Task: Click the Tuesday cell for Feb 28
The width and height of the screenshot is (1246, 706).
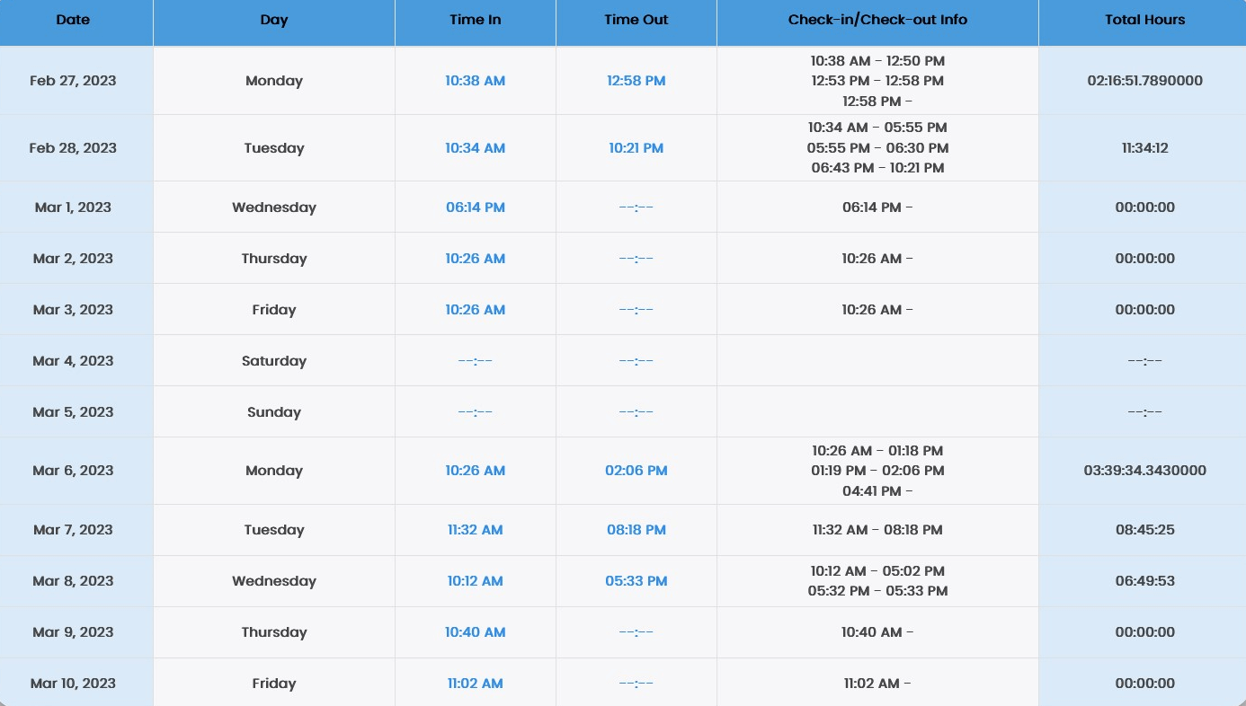Action: [274, 148]
